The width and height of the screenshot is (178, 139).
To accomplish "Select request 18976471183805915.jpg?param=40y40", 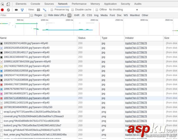I will coord(27,98).
